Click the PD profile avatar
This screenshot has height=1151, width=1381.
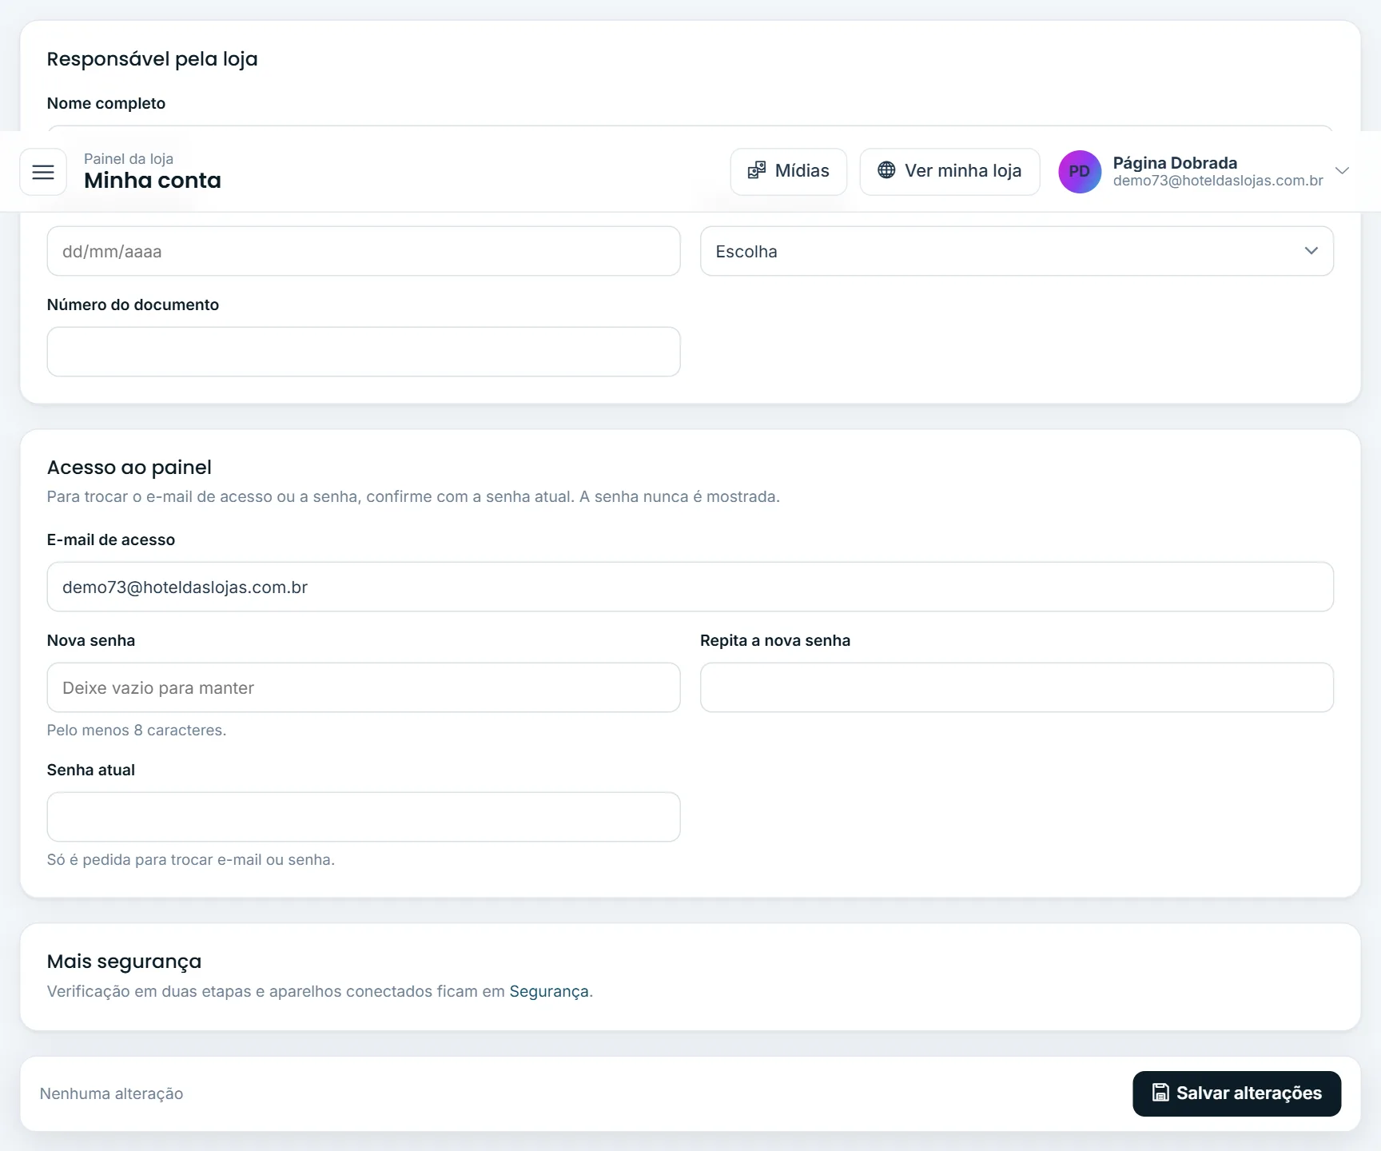click(x=1080, y=172)
